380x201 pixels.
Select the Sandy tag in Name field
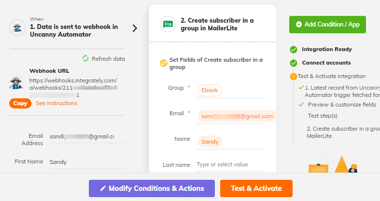[210, 142]
